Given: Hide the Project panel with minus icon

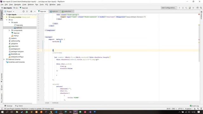Looking at the screenshot, I should click(35, 11).
